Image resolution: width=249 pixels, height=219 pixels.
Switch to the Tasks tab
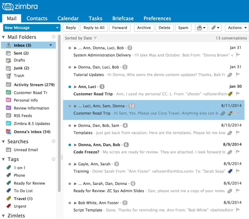[95, 18]
